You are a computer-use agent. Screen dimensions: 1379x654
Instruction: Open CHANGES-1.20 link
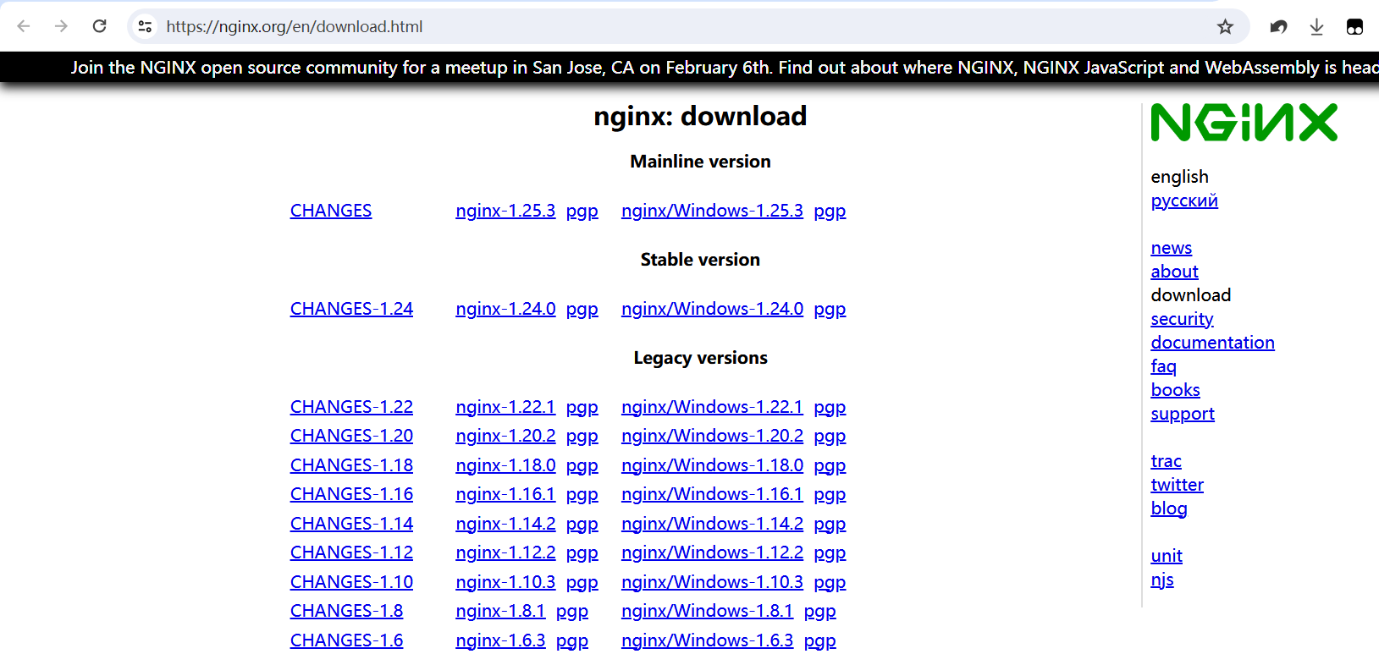coord(351,436)
